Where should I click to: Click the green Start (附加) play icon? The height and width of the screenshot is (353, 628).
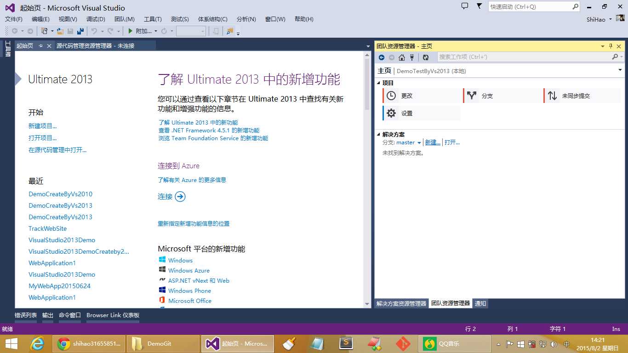pos(131,31)
